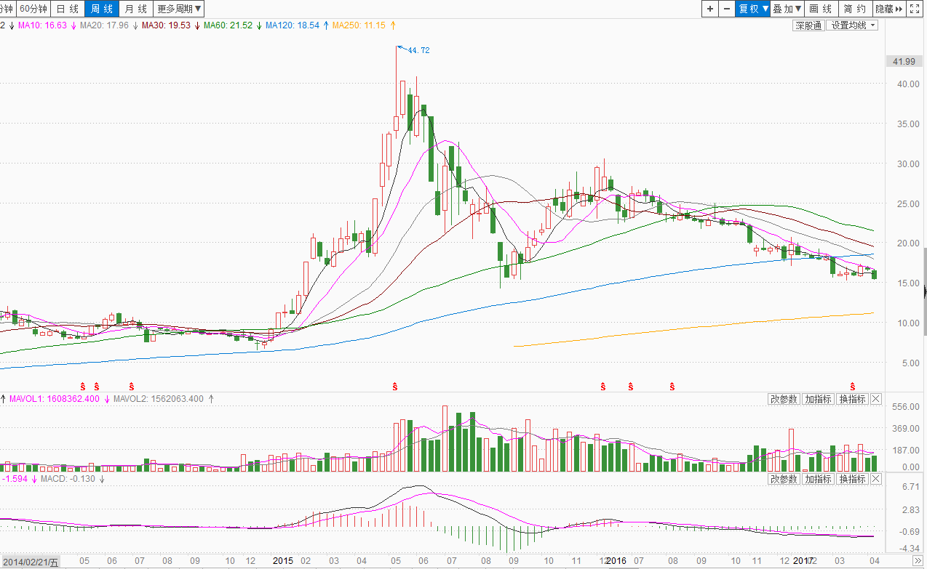
Task: Zoom out the chart with minus button
Action: point(726,9)
